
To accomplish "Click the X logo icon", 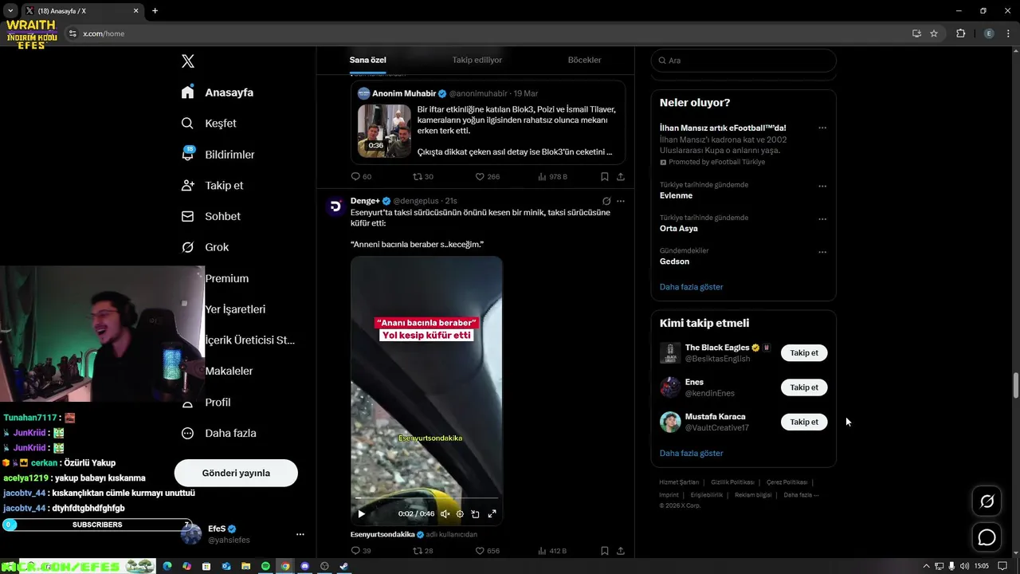I will tap(188, 61).
